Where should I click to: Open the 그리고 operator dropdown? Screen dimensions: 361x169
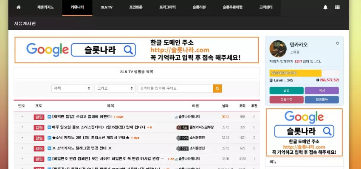(115, 88)
